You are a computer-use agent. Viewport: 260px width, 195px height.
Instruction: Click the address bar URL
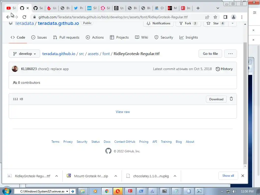point(113,17)
